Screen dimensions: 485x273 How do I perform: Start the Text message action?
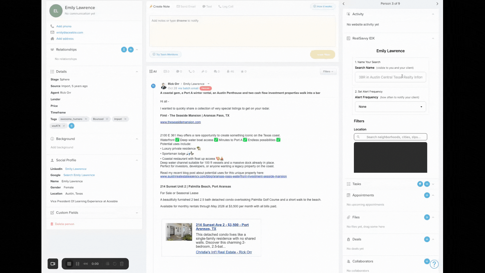(207, 6)
